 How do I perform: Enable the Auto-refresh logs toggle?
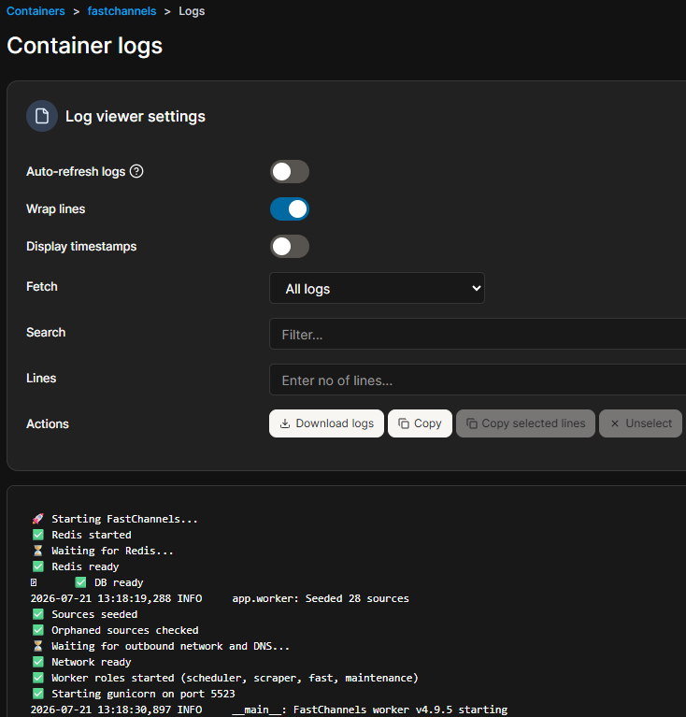(290, 171)
